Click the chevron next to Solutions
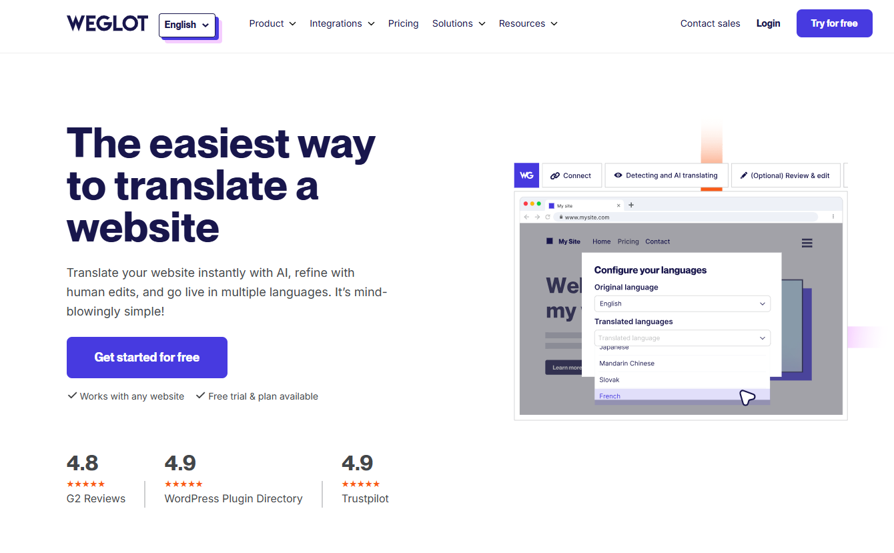Image resolution: width=894 pixels, height=553 pixels. (x=482, y=24)
